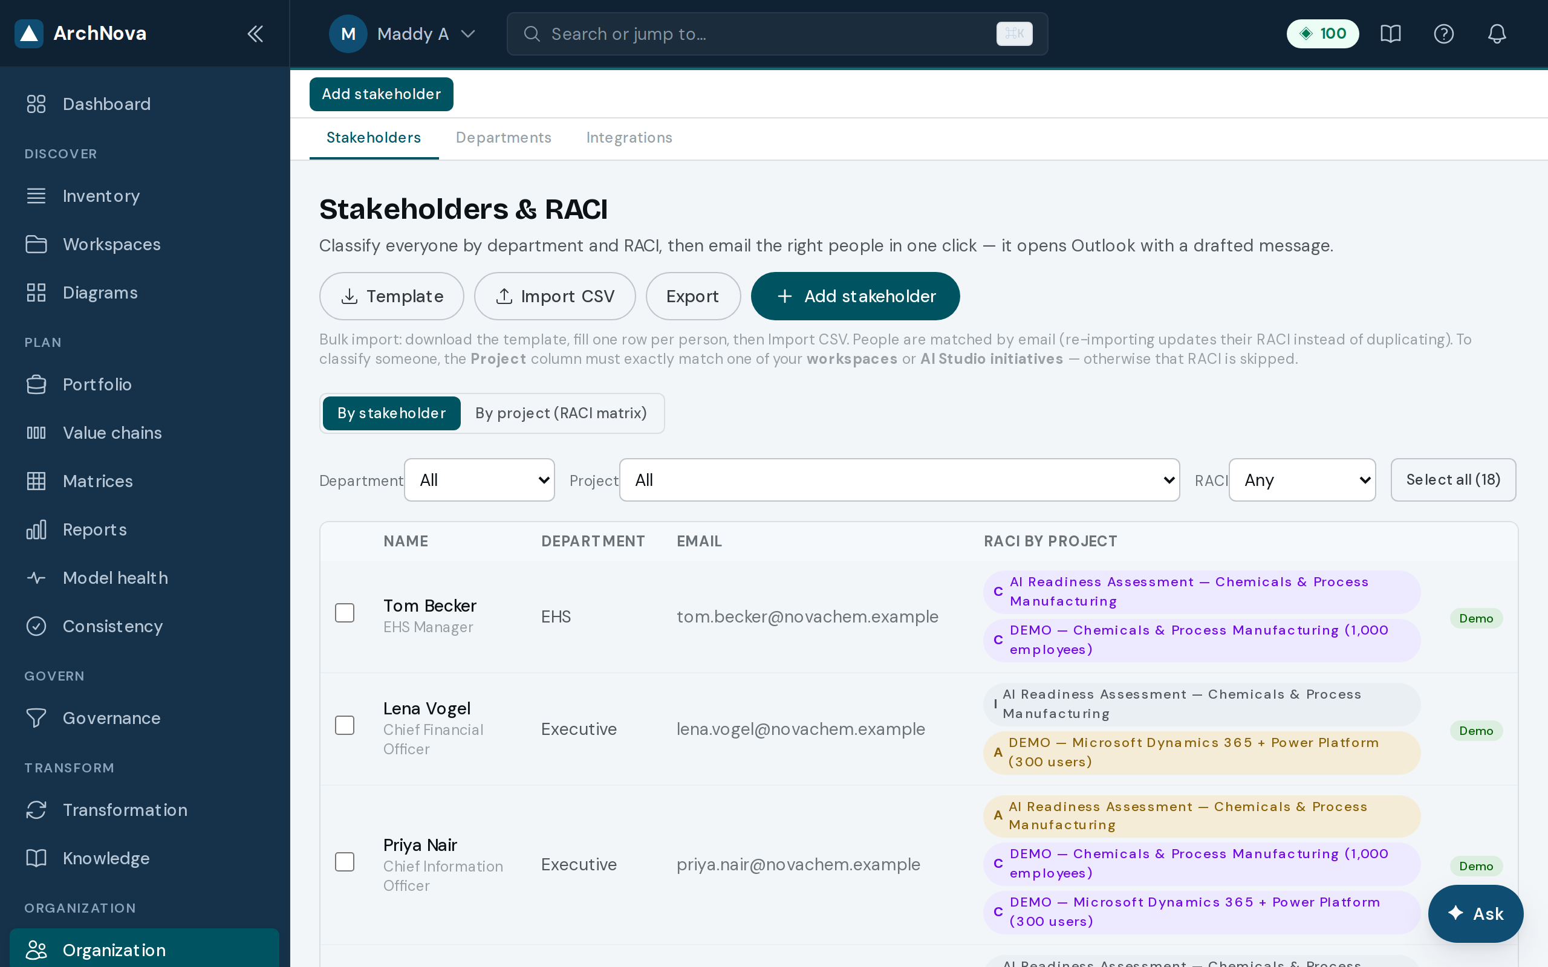Download the CSV Template
The height and width of the screenshot is (967, 1548).
tap(391, 296)
